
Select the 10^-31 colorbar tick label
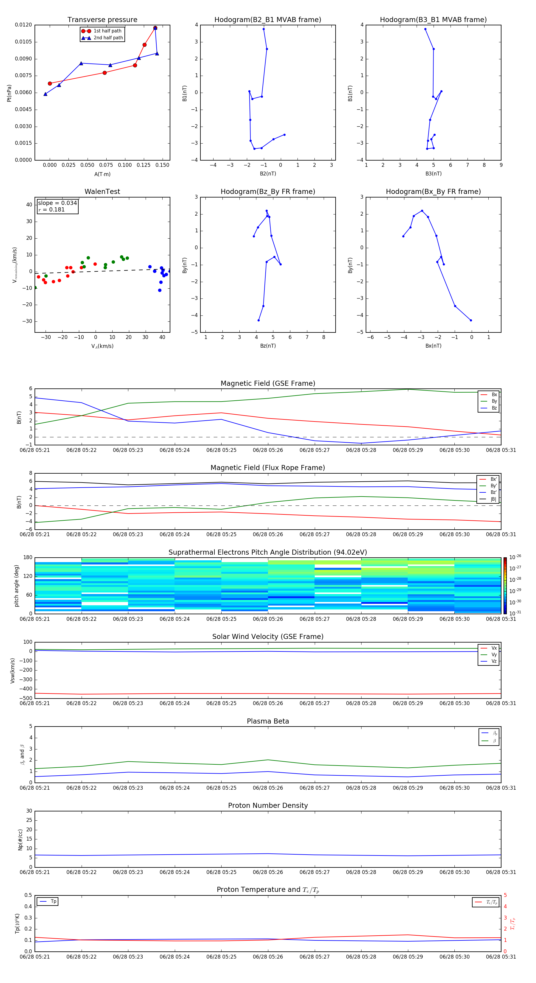pyautogui.click(x=515, y=613)
